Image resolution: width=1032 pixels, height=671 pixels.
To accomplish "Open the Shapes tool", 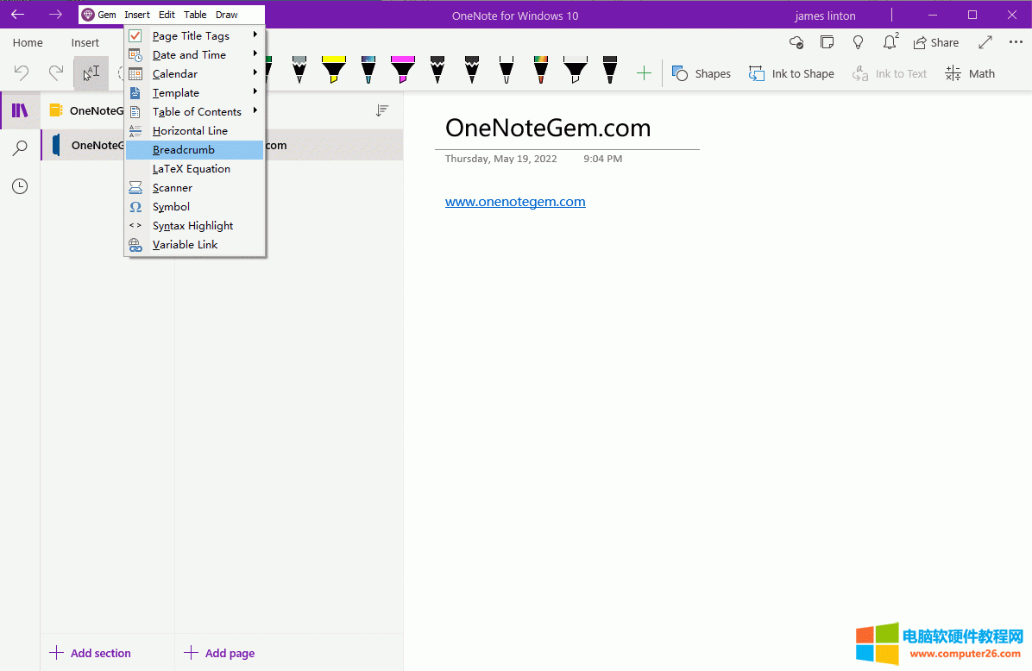I will pyautogui.click(x=702, y=74).
